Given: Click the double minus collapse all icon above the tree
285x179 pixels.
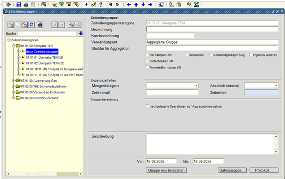Looking at the screenshot, I should pos(78,24).
